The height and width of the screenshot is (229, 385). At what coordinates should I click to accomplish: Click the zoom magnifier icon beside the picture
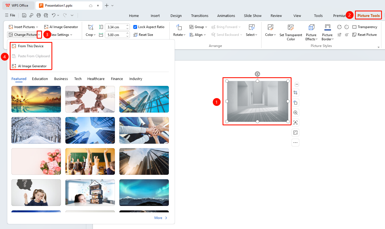pyautogui.click(x=295, y=113)
